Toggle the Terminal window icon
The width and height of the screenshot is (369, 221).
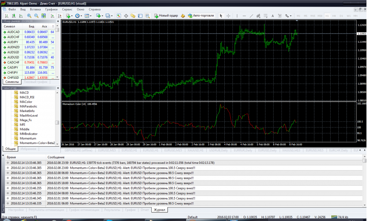[140, 16]
